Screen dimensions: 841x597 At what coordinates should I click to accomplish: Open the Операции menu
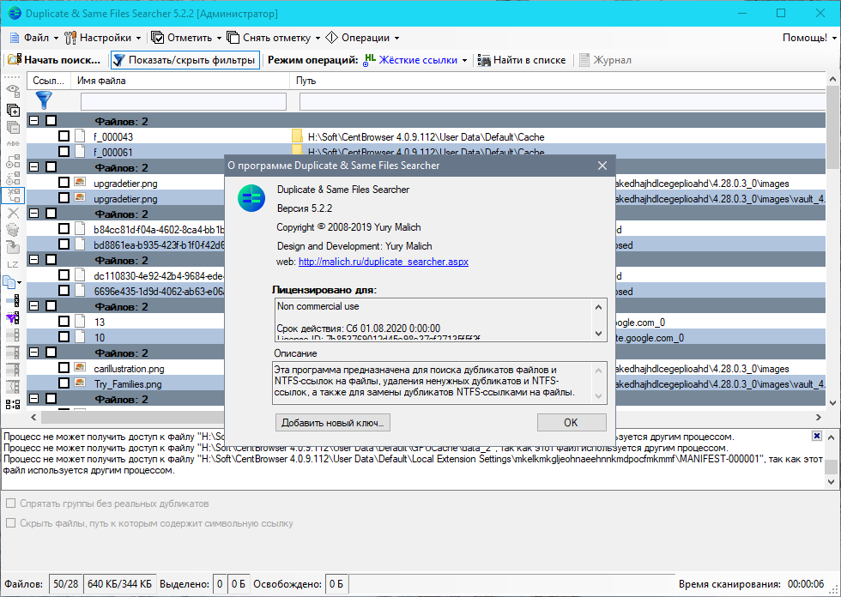click(x=362, y=38)
